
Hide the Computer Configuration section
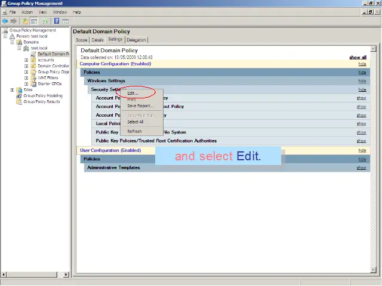[362, 64]
